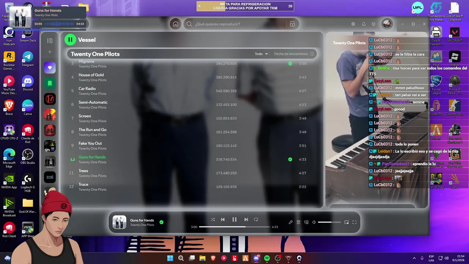This screenshot has height=264, width=469.
Task: Open Guns for Hands title in player bar
Action: 142,220
